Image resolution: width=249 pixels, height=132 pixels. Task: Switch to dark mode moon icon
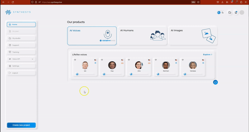223,12
